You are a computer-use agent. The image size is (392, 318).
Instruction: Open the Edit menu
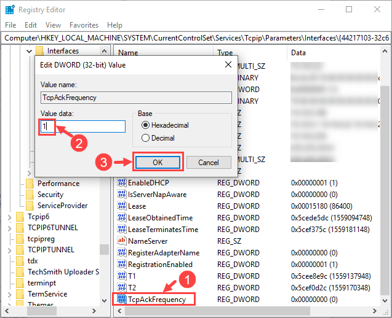[31, 25]
